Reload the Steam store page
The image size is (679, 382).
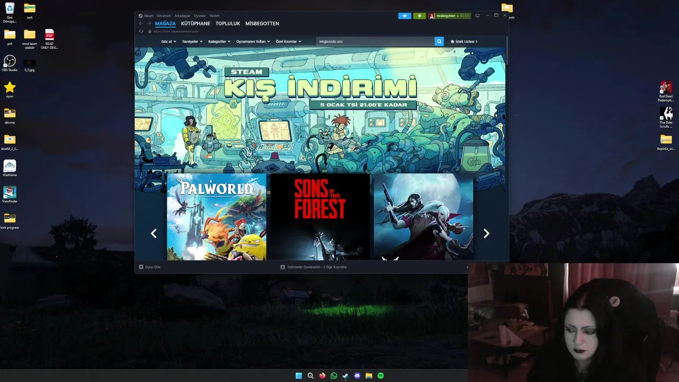click(141, 31)
